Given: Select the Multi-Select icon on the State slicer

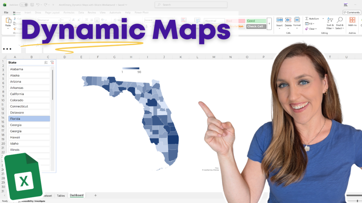Looking at the screenshot, I should [x=46, y=62].
